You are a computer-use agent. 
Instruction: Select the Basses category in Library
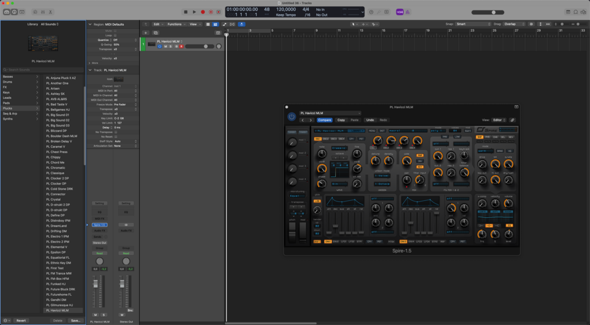(x=20, y=77)
